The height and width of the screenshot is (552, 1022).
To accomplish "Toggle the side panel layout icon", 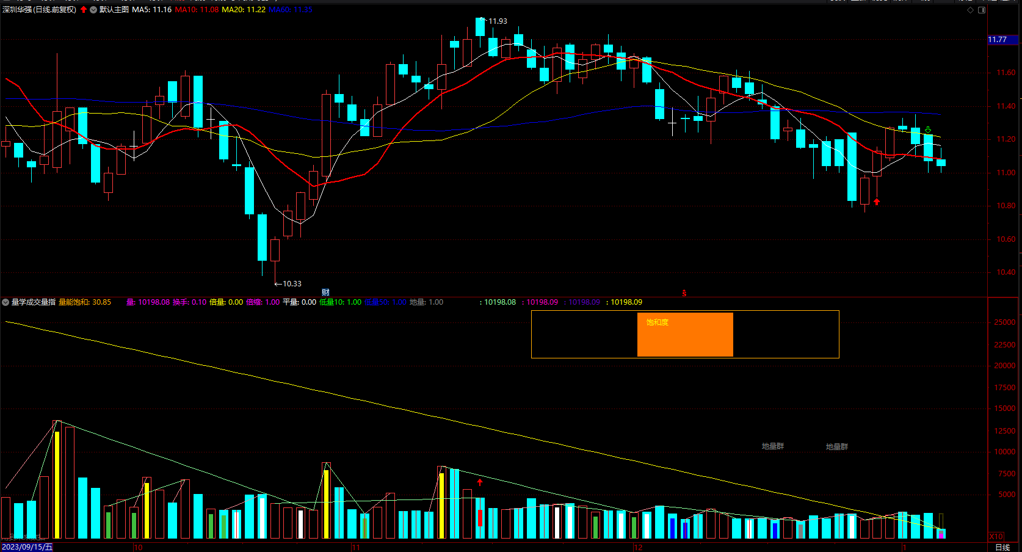I will pos(982,10).
